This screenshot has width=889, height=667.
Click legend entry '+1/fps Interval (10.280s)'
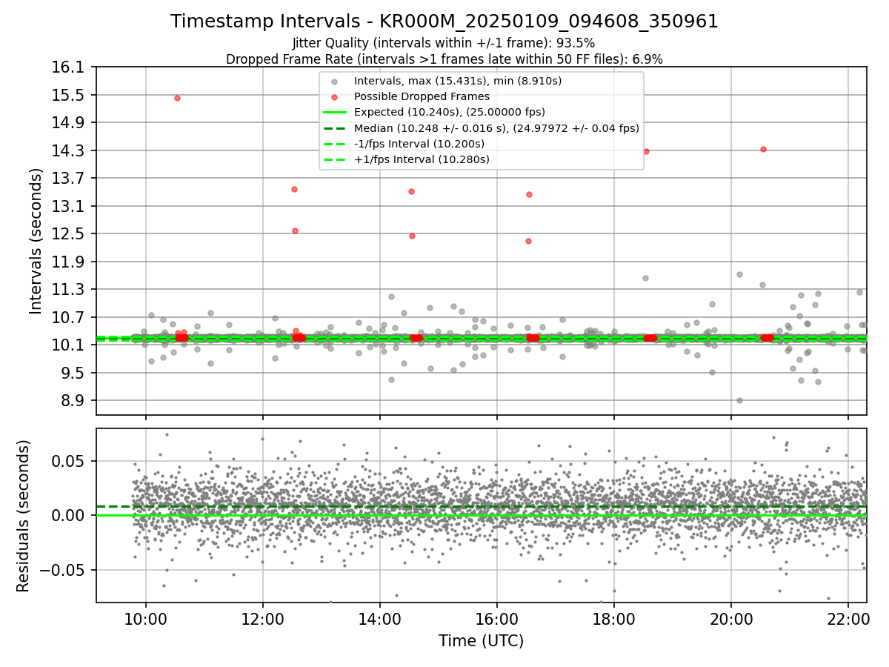pos(422,159)
